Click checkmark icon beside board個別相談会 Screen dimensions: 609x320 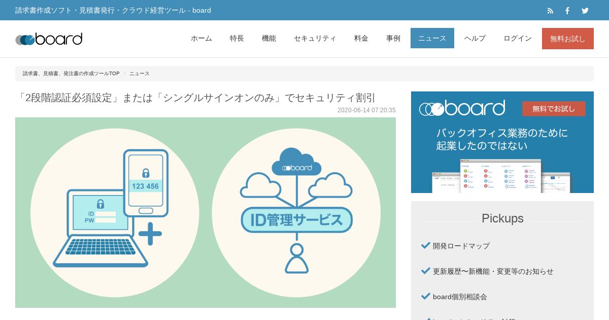(426, 296)
